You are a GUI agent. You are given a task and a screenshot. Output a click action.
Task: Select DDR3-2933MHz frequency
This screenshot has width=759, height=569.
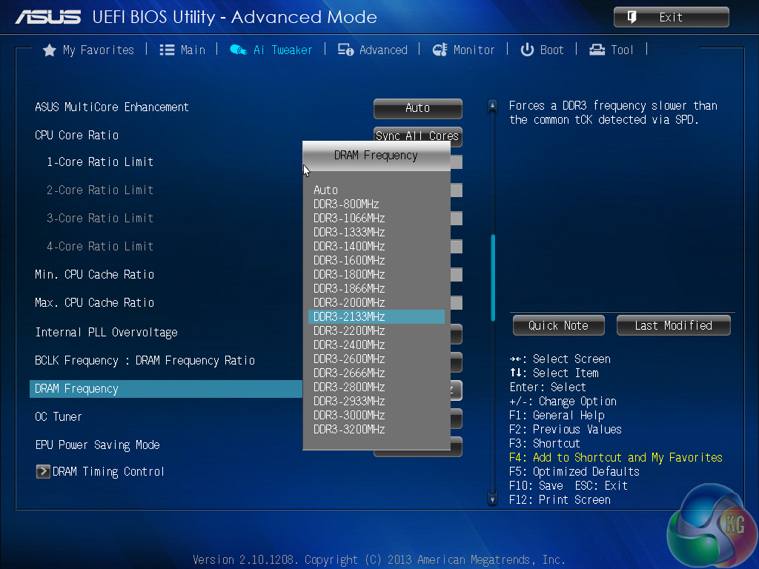pyautogui.click(x=376, y=401)
